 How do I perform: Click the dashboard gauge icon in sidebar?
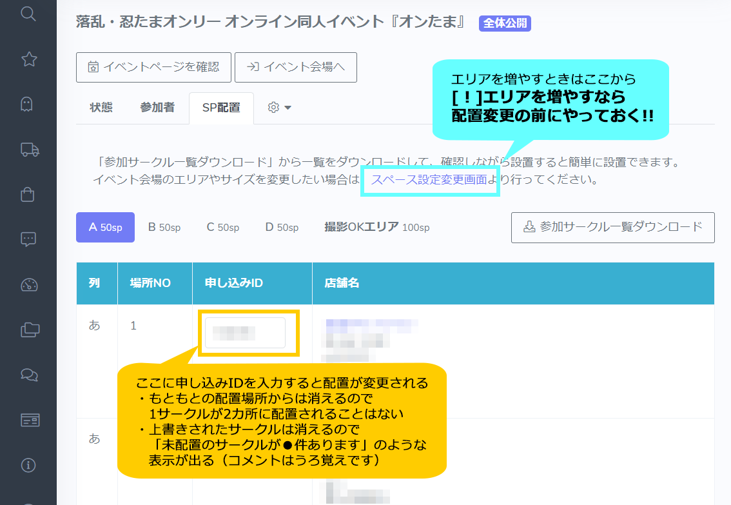(x=28, y=284)
